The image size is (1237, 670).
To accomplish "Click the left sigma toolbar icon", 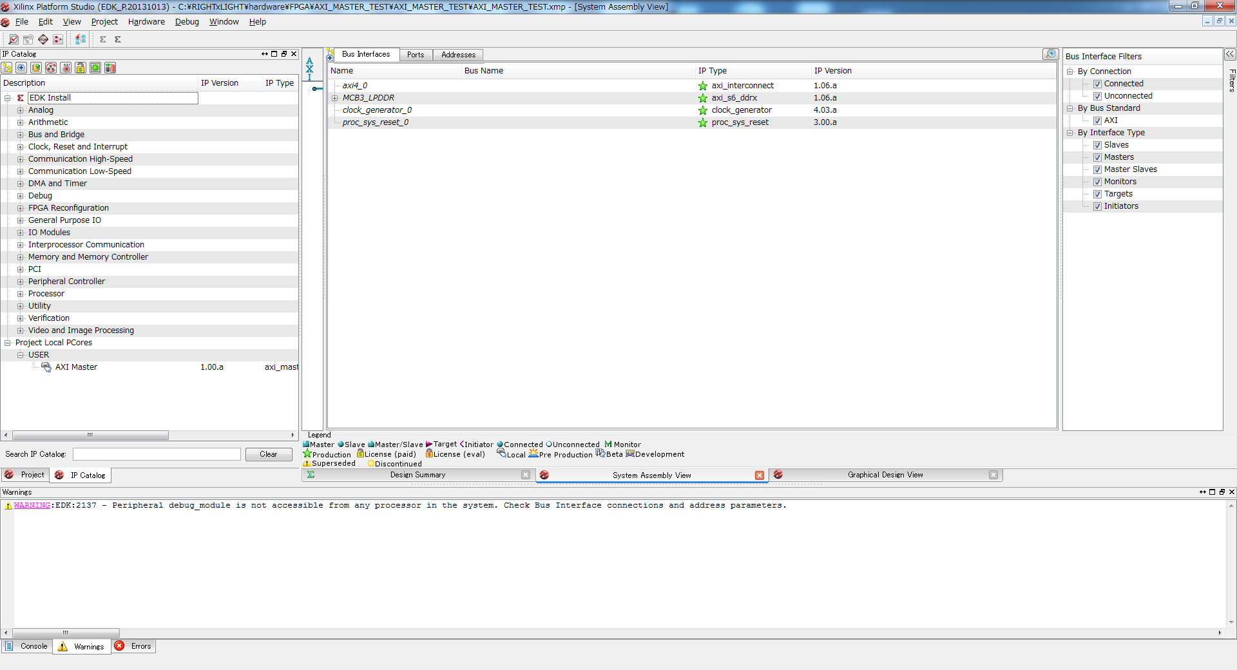I will (x=103, y=39).
